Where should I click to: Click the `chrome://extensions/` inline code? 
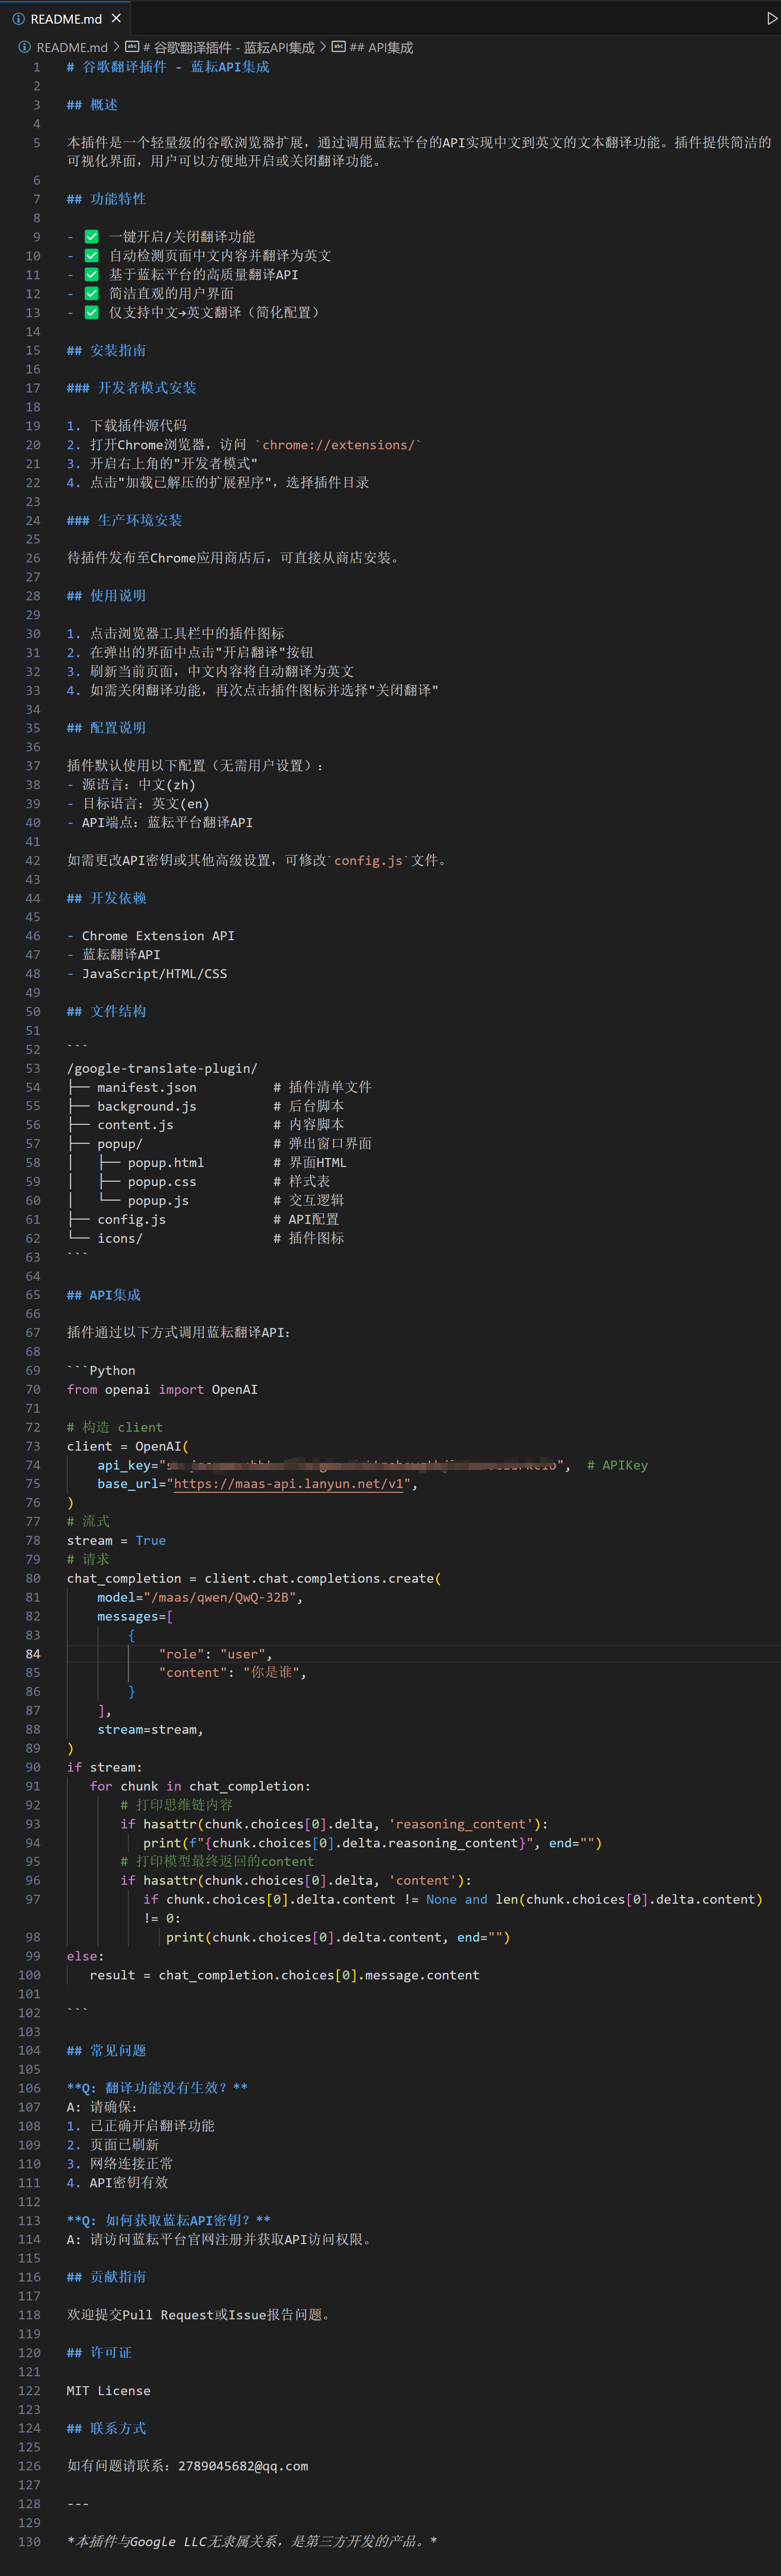(338, 445)
